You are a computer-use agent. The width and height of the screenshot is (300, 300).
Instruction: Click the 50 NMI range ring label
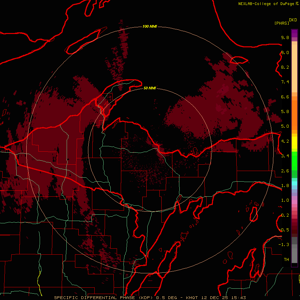coord(150,88)
